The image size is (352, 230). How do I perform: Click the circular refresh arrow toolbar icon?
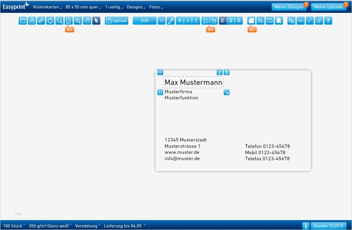point(50,21)
